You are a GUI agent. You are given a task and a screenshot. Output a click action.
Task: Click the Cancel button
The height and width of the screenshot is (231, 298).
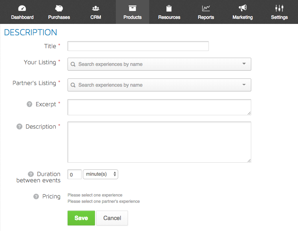coord(112,218)
